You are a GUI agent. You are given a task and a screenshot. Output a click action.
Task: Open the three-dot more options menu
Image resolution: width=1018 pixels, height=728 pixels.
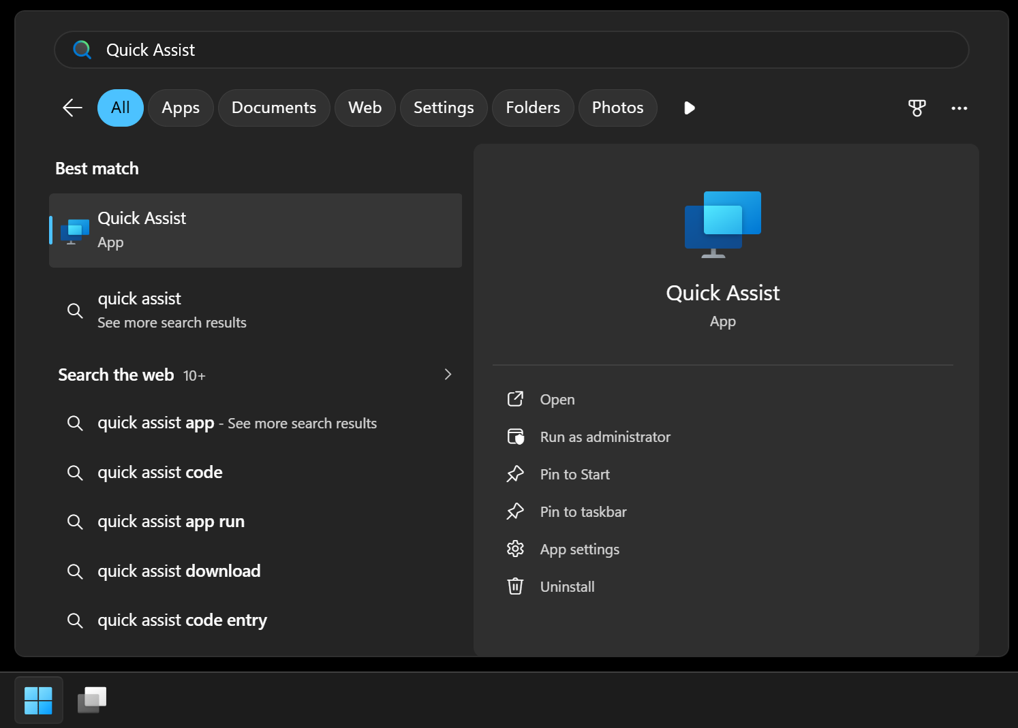(959, 108)
